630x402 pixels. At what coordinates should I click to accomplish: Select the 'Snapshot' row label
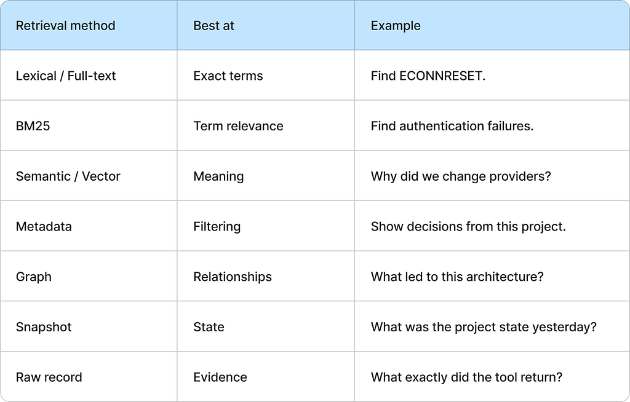[44, 327]
